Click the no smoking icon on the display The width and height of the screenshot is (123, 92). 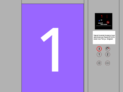tap(108, 22)
